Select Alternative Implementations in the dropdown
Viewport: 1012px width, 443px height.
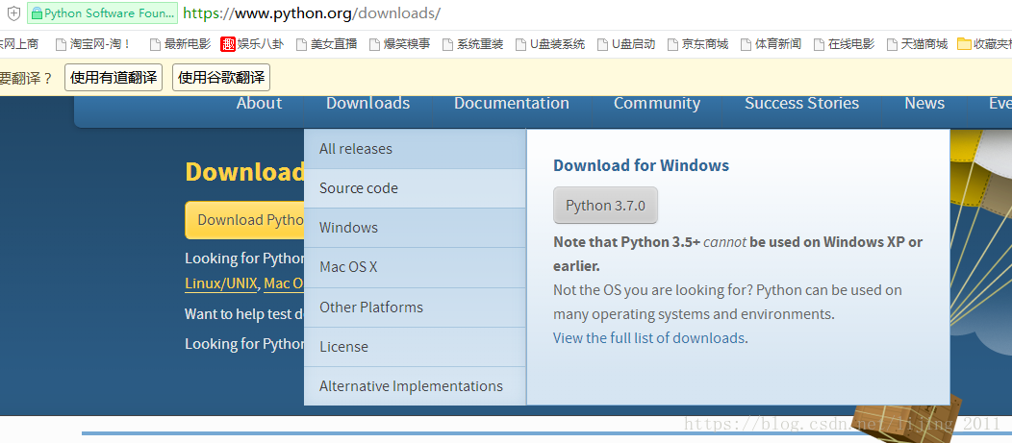click(x=415, y=386)
